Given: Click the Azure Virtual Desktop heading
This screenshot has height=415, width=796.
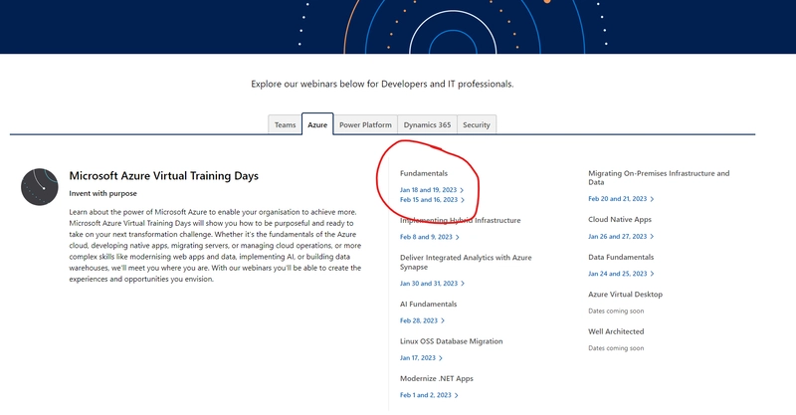Looking at the screenshot, I should click(625, 295).
